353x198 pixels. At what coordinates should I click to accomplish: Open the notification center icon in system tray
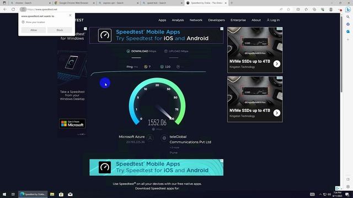(347, 194)
